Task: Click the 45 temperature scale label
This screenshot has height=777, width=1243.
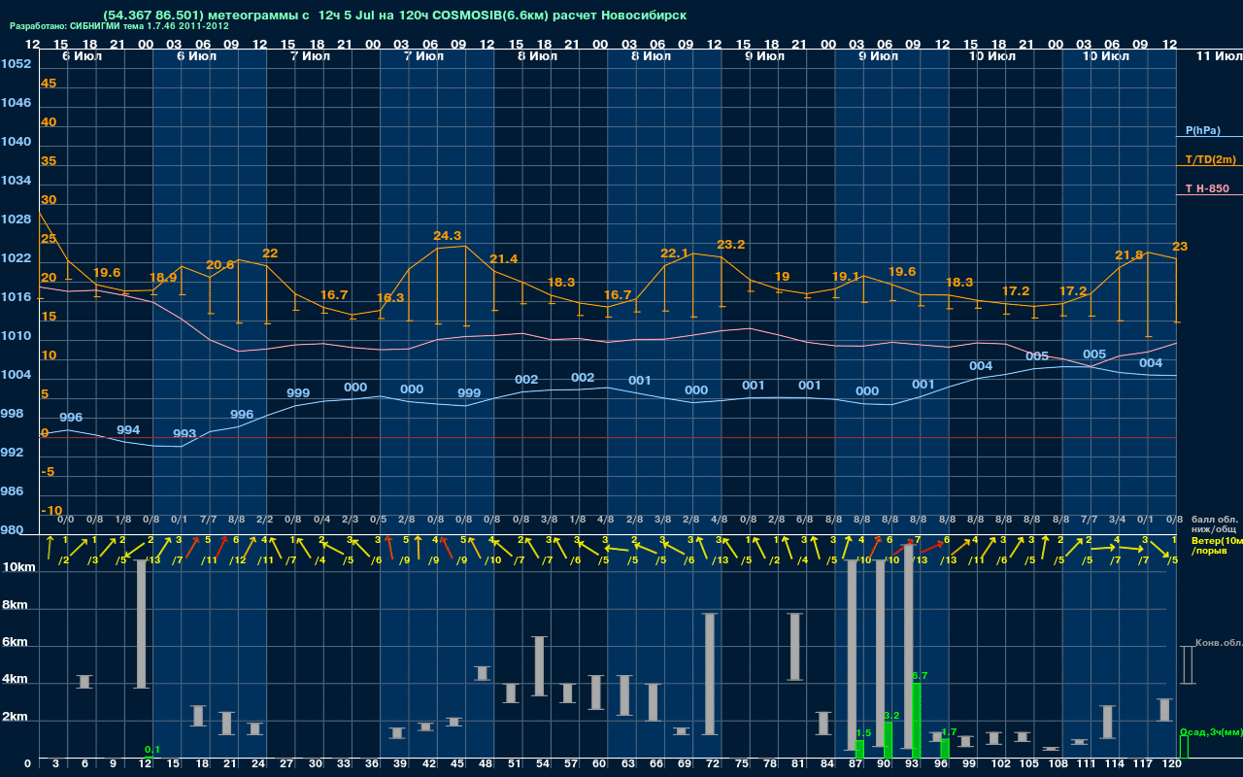Action: 49,84
